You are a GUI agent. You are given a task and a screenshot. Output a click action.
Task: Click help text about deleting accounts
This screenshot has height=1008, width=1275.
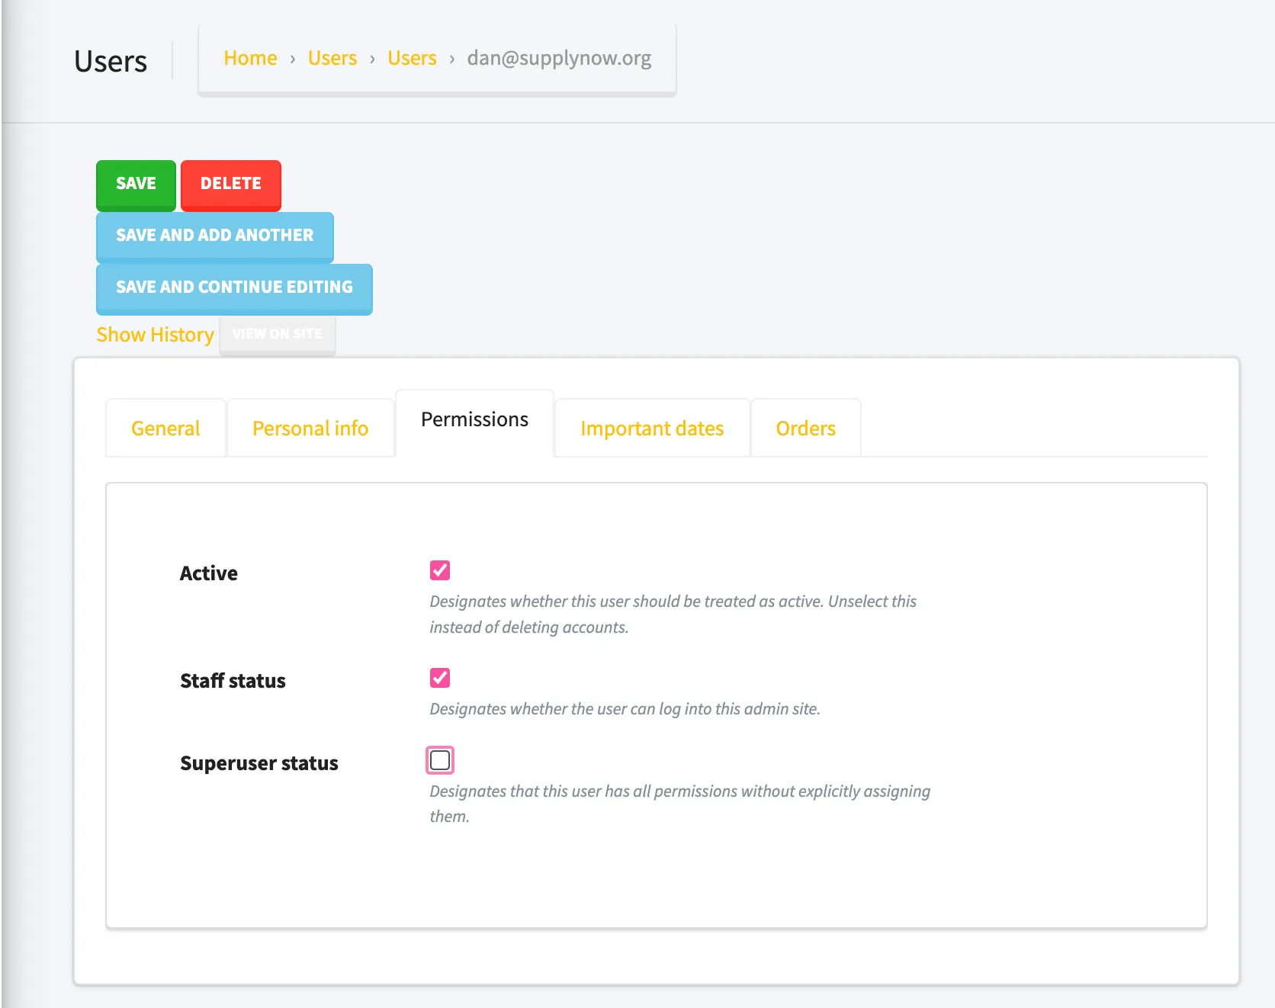click(673, 614)
